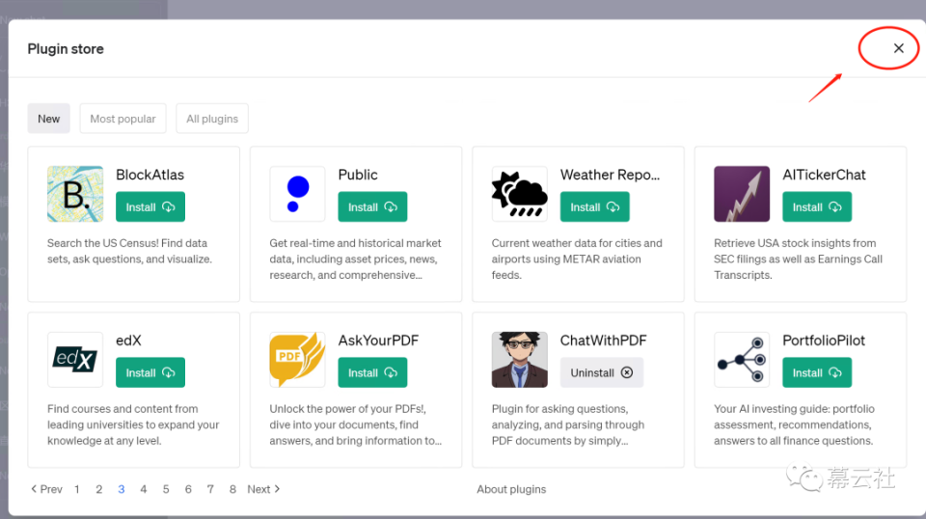Install the AskYourPDF plugin
The width and height of the screenshot is (926, 519).
pyautogui.click(x=372, y=373)
